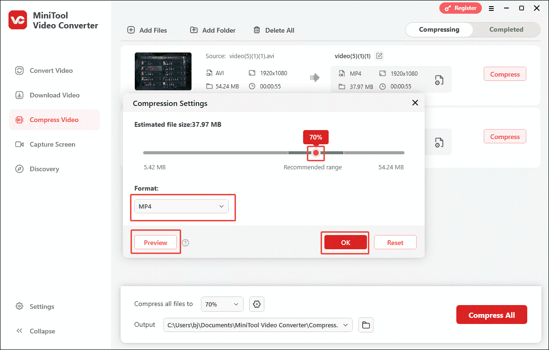Click the source size 54.24 MB
This screenshot has height=350, width=549.
coord(227,86)
